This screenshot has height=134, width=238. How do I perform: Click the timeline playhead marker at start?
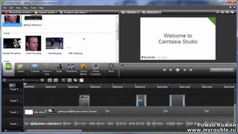click(25, 84)
